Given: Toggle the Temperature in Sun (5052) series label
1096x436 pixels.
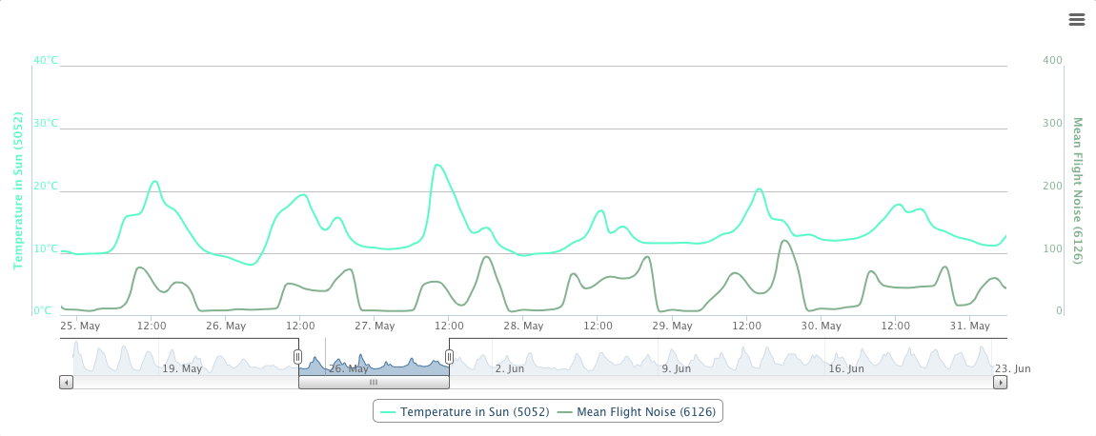Looking at the screenshot, I should 475,412.
